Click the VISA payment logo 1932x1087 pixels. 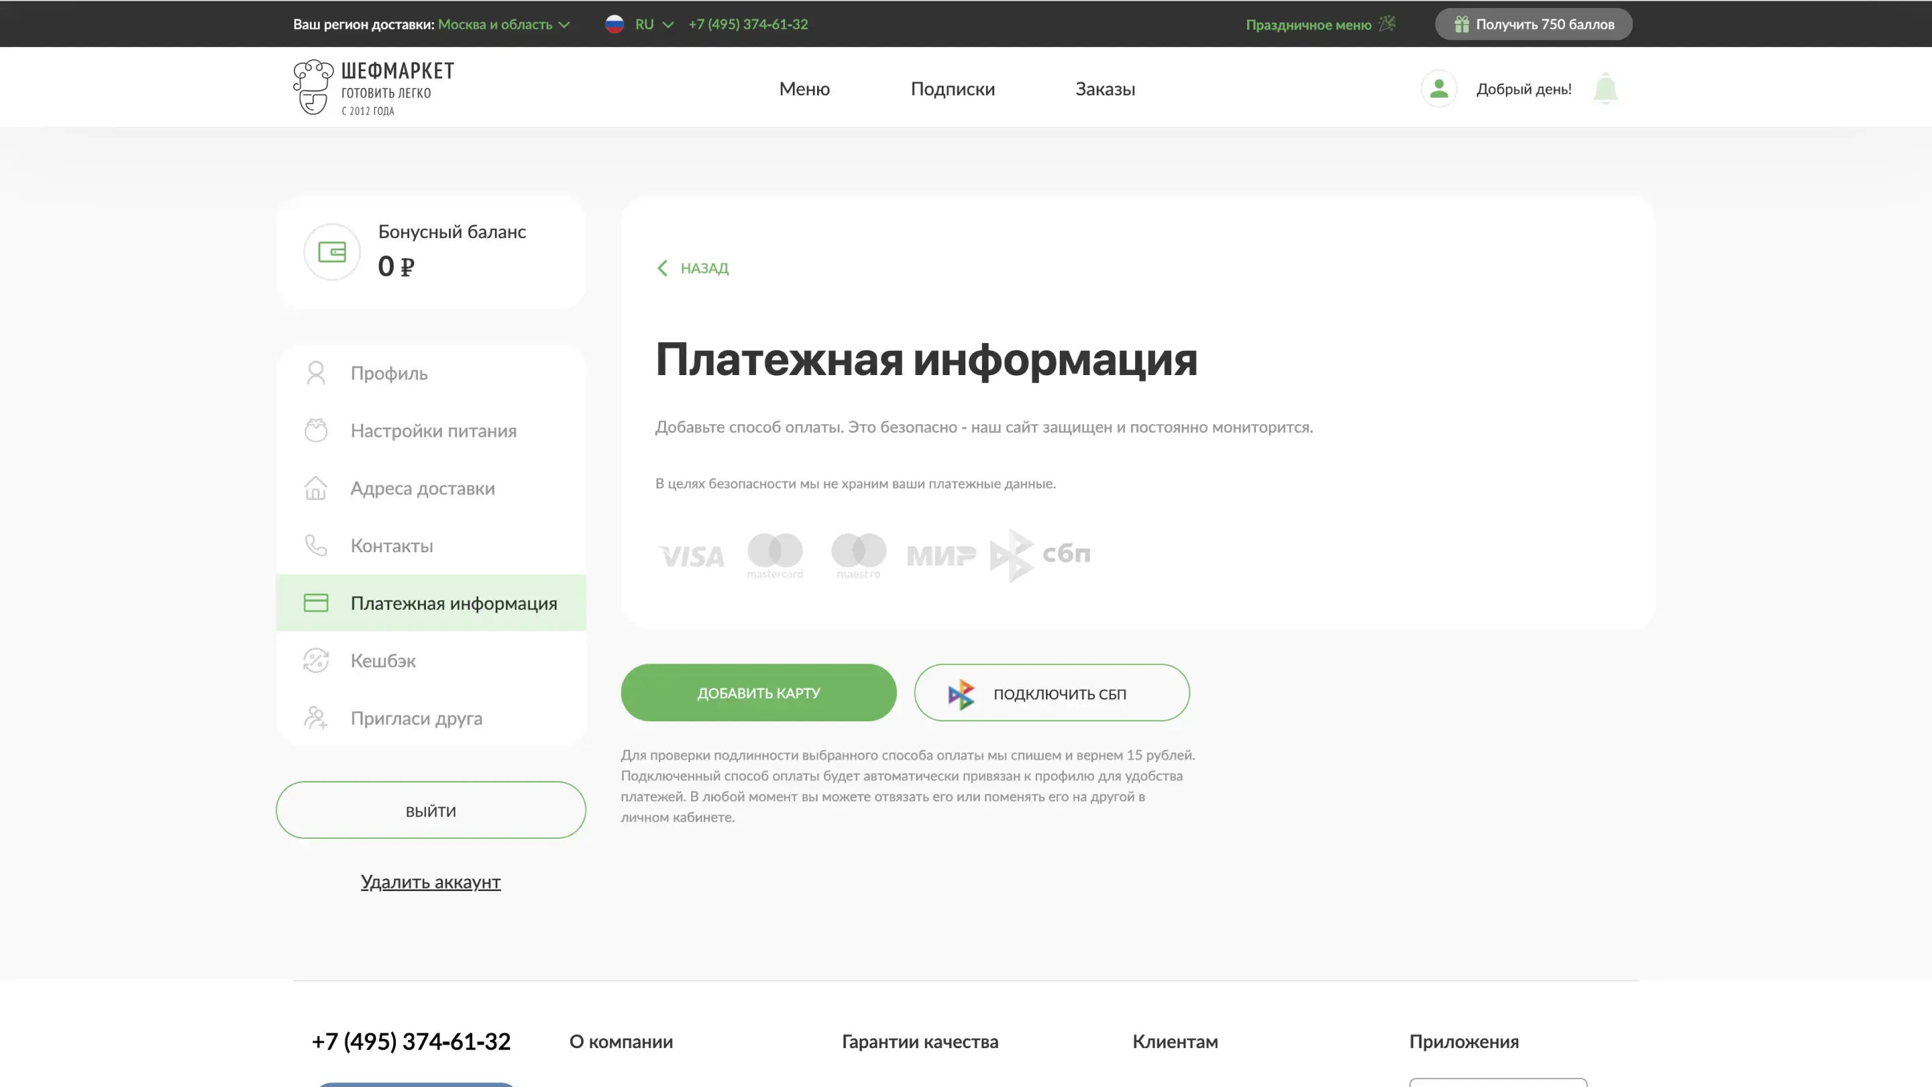coord(691,556)
